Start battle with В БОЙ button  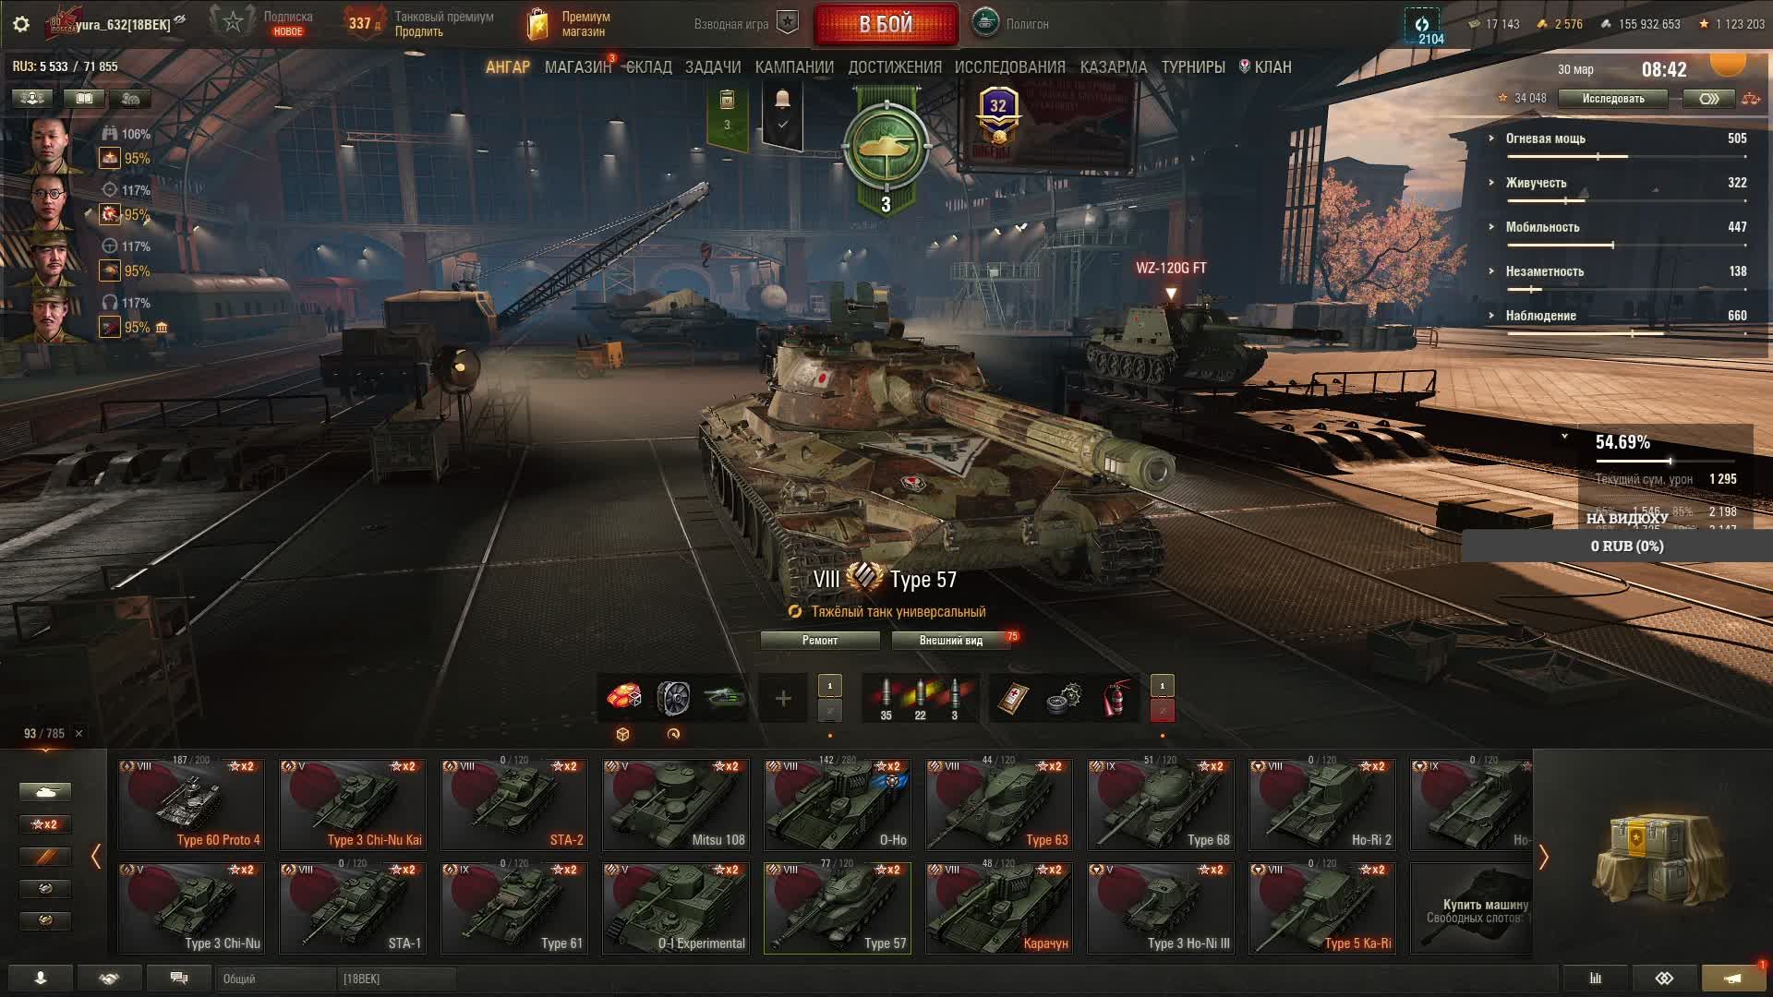(886, 24)
